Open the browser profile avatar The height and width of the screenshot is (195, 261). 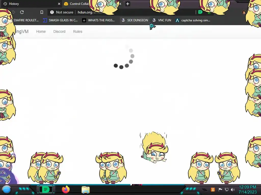pyautogui.click(x=244, y=12)
